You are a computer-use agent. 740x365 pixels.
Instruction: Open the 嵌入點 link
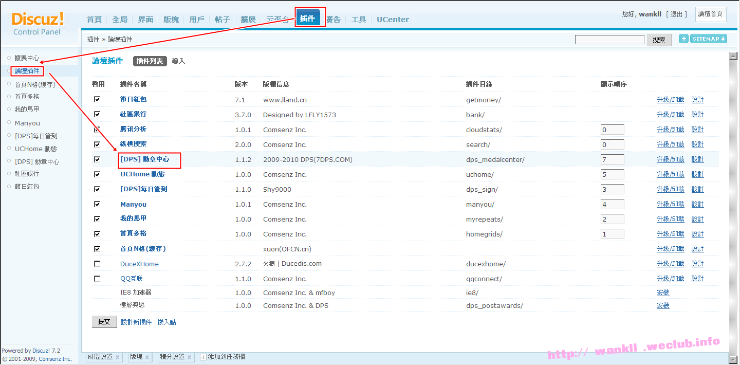167,322
